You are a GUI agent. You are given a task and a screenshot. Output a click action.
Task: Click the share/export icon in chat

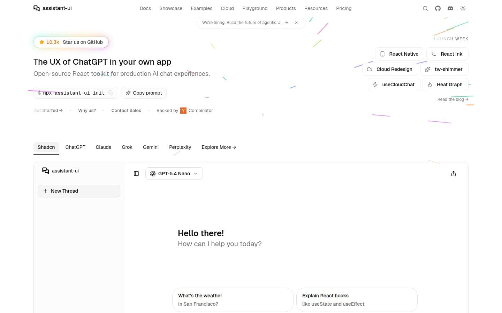pyautogui.click(x=454, y=174)
